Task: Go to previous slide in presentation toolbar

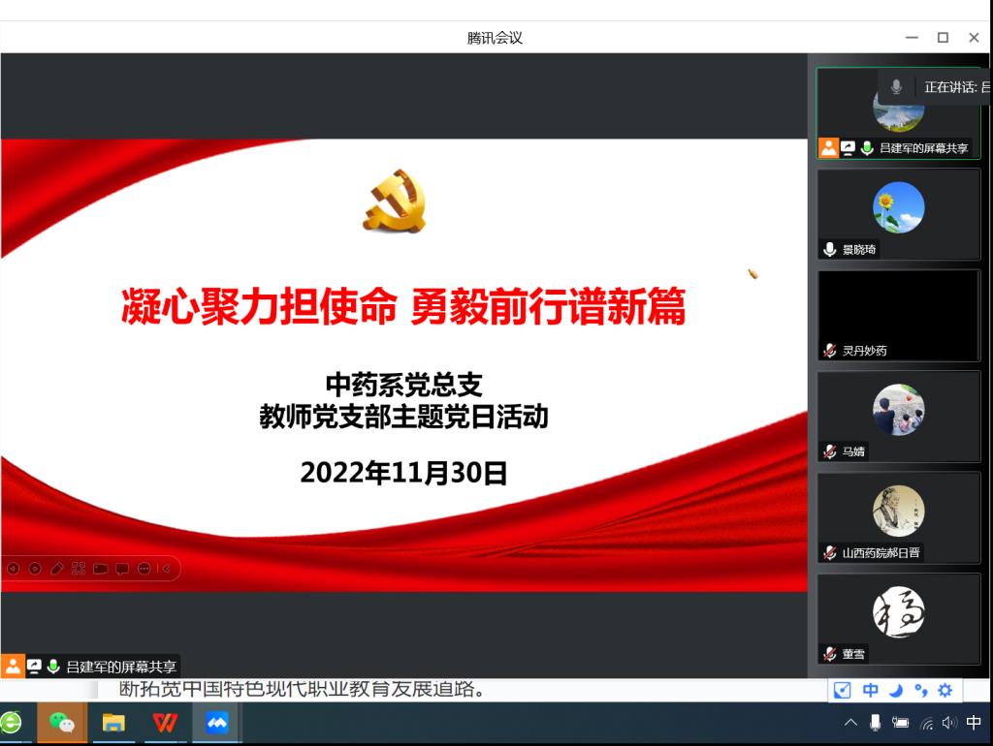Action: pyautogui.click(x=13, y=569)
